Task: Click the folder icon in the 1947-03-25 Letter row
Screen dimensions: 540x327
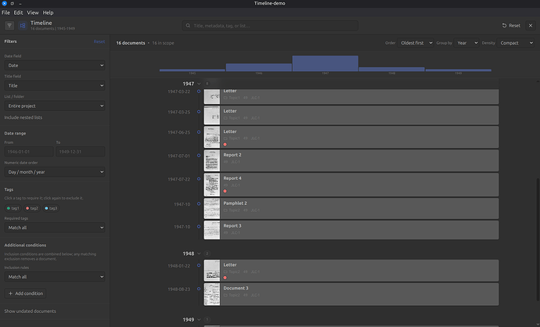Action: pyautogui.click(x=225, y=118)
